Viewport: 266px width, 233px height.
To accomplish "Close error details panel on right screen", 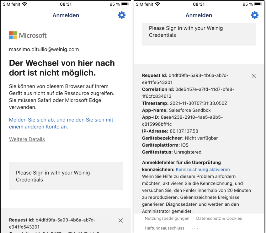I will tap(254, 76).
